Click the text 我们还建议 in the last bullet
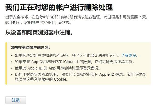The height and width of the screenshot is (109, 155). click(136, 74)
